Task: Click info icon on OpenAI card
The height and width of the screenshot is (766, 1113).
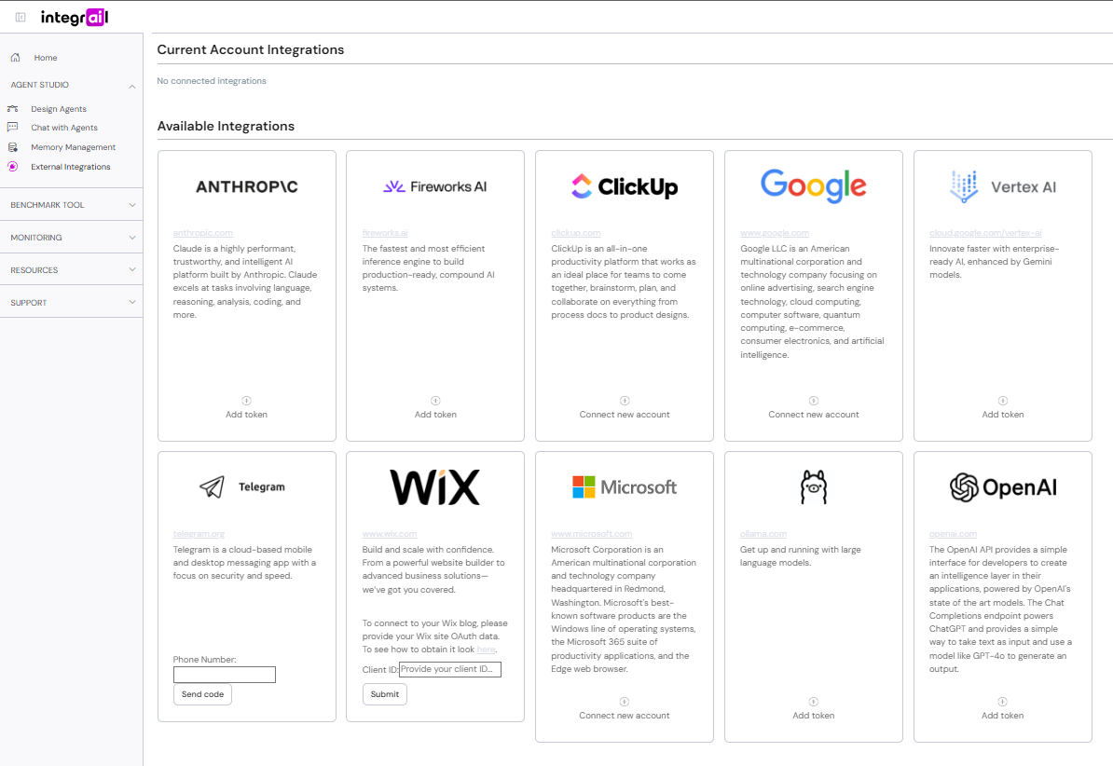Action: coord(1002,702)
